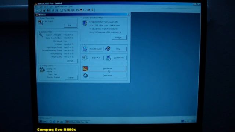Click the 'Texture Rendering Speed' test label
Viewport: 235px width, 132px height.
tap(52, 51)
